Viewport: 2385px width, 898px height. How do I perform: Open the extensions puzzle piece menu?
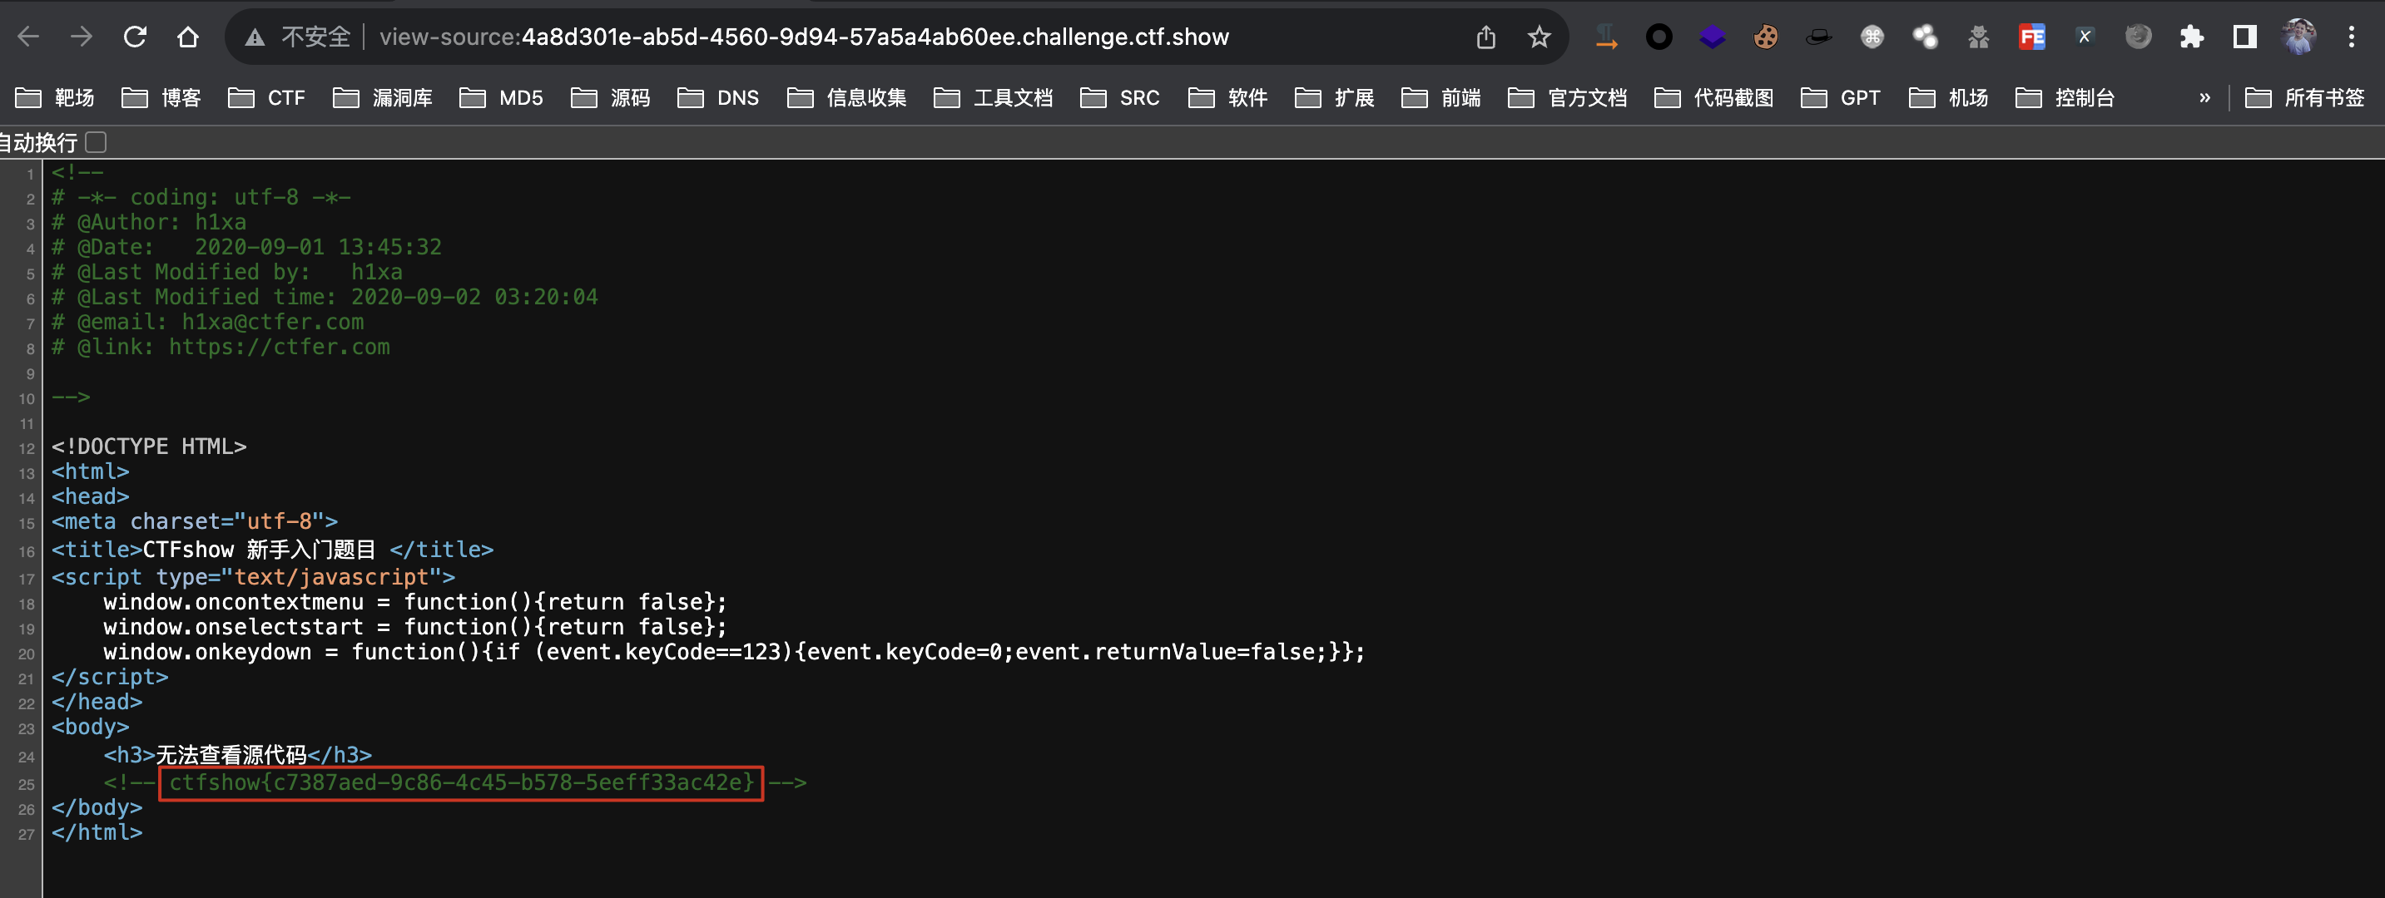pyautogui.click(x=2191, y=37)
